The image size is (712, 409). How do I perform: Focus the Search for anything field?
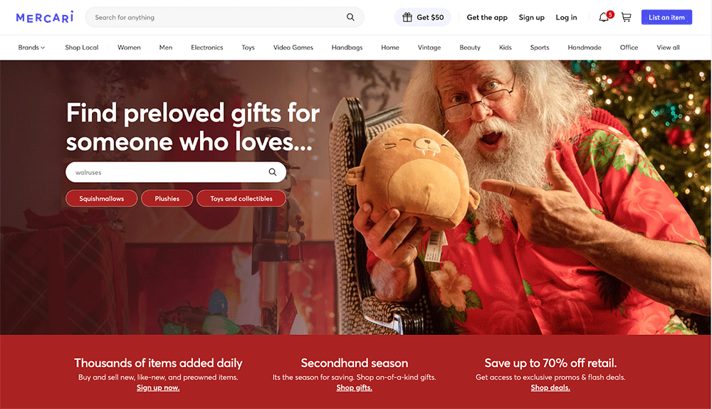click(218, 17)
